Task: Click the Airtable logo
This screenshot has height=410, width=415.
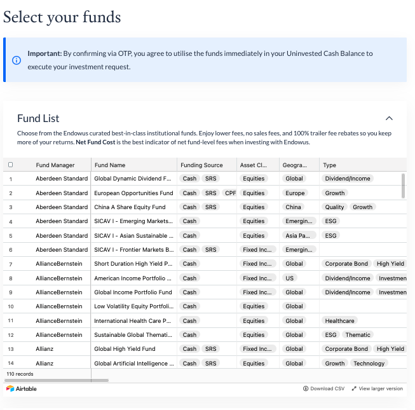Action: point(22,388)
